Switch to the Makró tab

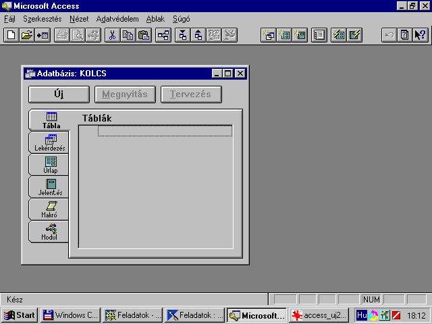pyautogui.click(x=49, y=210)
